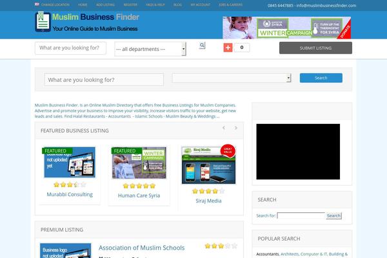This screenshot has height=258, width=387.
Task: Open the Human Care Syria link
Action: click(139, 195)
